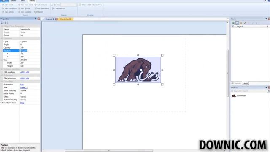The width and height of the screenshot is (270, 152).
Task: Collapse the Size property group
Action: click(2, 60)
